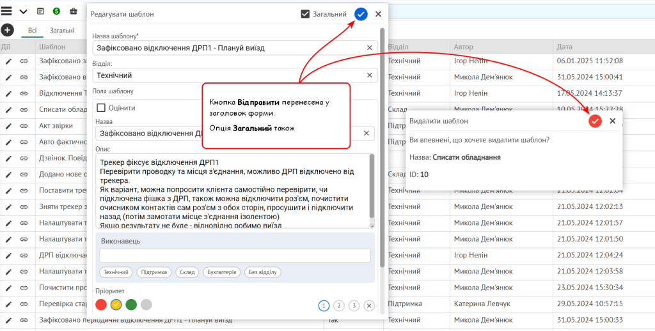This screenshot has height=331, width=655.
Task: Close the Редагувати шаблон dialog
Action: point(379,14)
